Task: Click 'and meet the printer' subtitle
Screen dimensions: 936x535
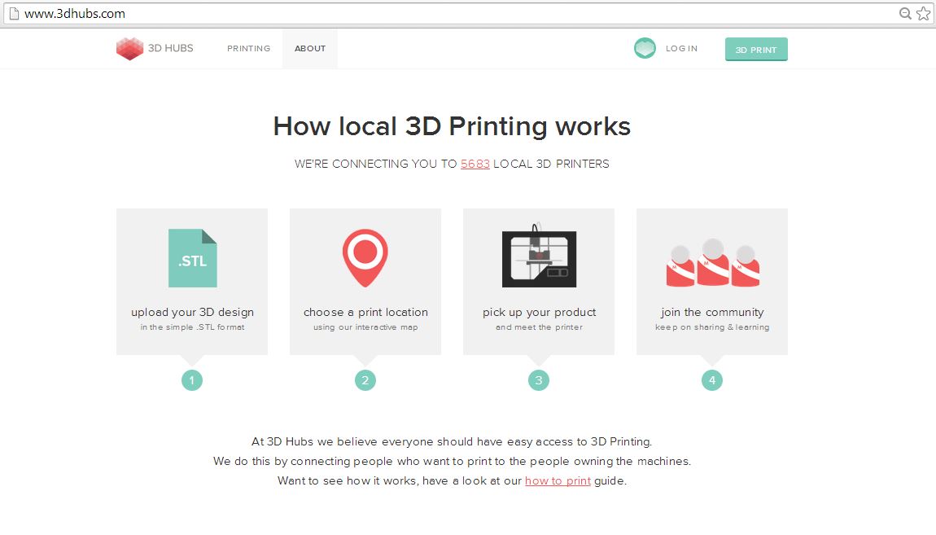Action: tap(539, 327)
